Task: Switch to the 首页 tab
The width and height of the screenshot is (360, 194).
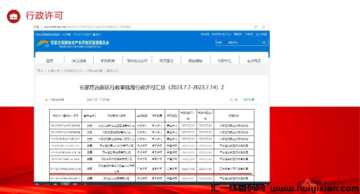Action: (49, 60)
